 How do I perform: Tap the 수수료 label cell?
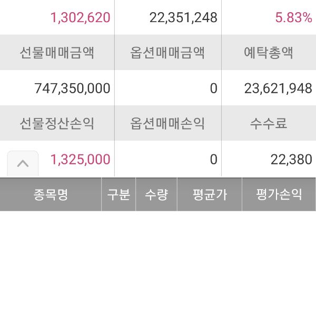[x=269, y=124]
